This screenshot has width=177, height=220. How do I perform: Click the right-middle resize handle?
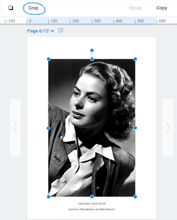pos(135,128)
